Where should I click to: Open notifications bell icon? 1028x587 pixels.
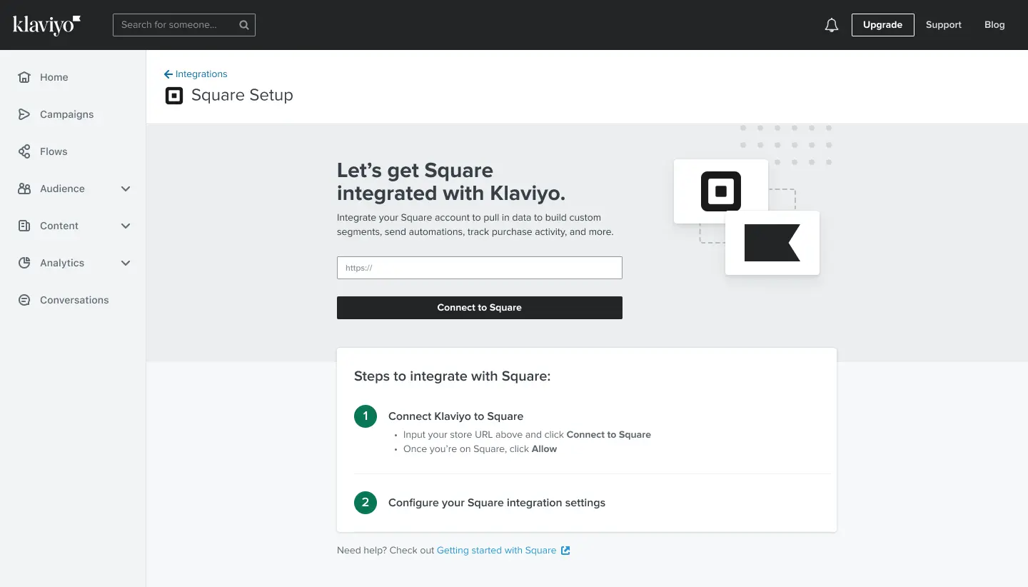831,25
